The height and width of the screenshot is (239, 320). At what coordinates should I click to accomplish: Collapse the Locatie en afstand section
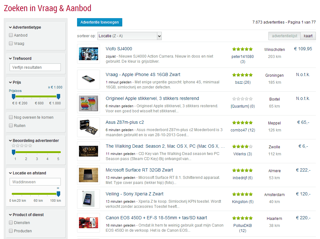click(x=28, y=173)
